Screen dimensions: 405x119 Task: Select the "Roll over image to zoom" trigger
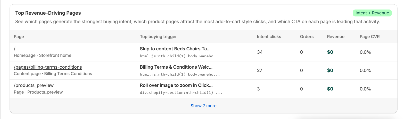176,85
